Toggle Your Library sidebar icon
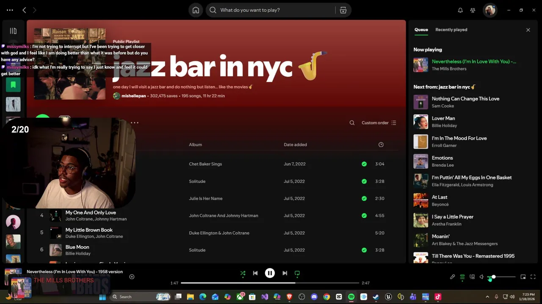 (x=13, y=31)
